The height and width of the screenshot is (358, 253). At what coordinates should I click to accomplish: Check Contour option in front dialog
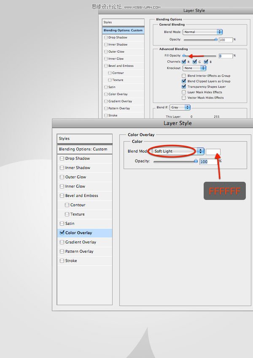[x=67, y=205]
